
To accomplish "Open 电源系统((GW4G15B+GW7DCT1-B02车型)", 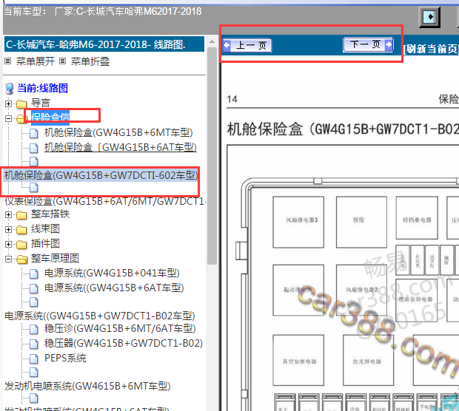I will coord(100,316).
